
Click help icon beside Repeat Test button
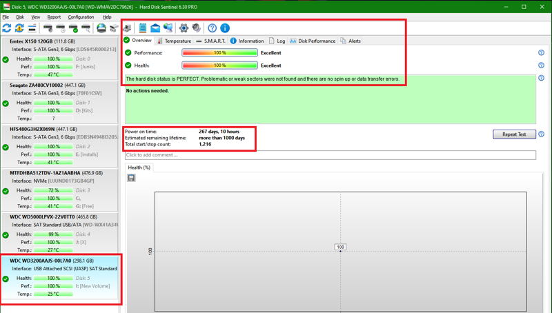(x=541, y=134)
